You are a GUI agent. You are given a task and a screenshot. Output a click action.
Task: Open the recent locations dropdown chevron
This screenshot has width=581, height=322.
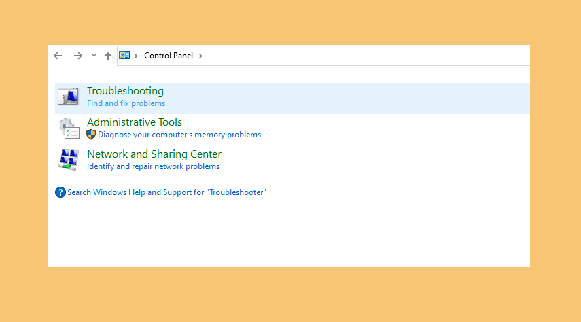pyautogui.click(x=94, y=56)
